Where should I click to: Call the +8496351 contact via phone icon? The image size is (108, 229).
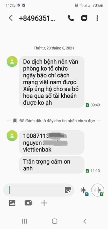pos(71,18)
